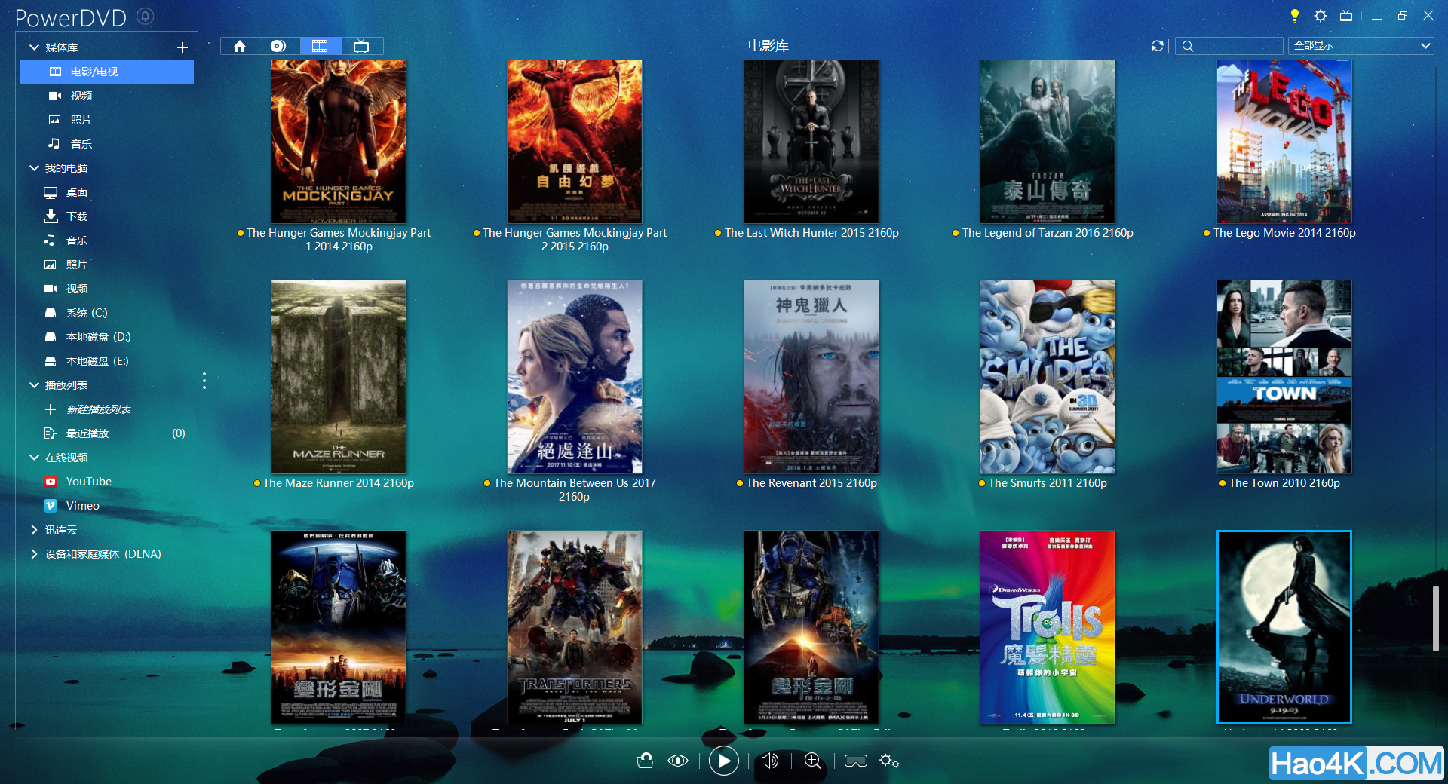Select The Maze Runner poster

339,377
